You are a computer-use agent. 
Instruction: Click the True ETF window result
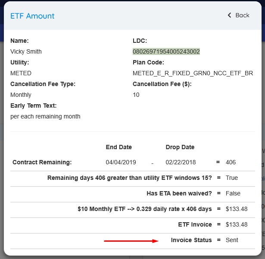click(x=232, y=178)
